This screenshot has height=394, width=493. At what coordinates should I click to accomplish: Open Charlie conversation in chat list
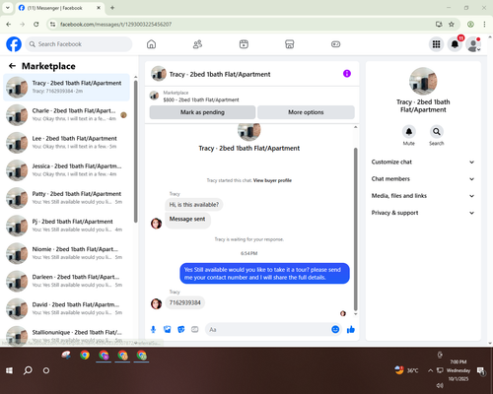66,114
